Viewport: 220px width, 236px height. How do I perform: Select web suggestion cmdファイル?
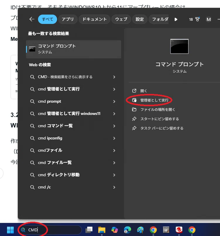pos(73,150)
